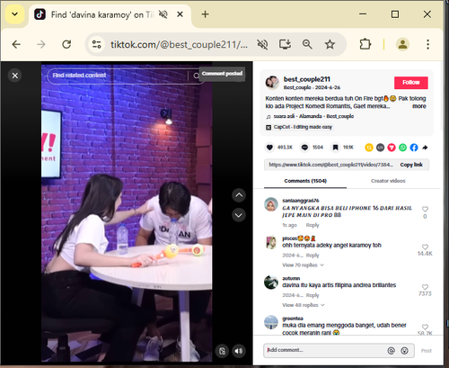Open comments via speech bubble icon
449x368 pixels.
(304, 148)
